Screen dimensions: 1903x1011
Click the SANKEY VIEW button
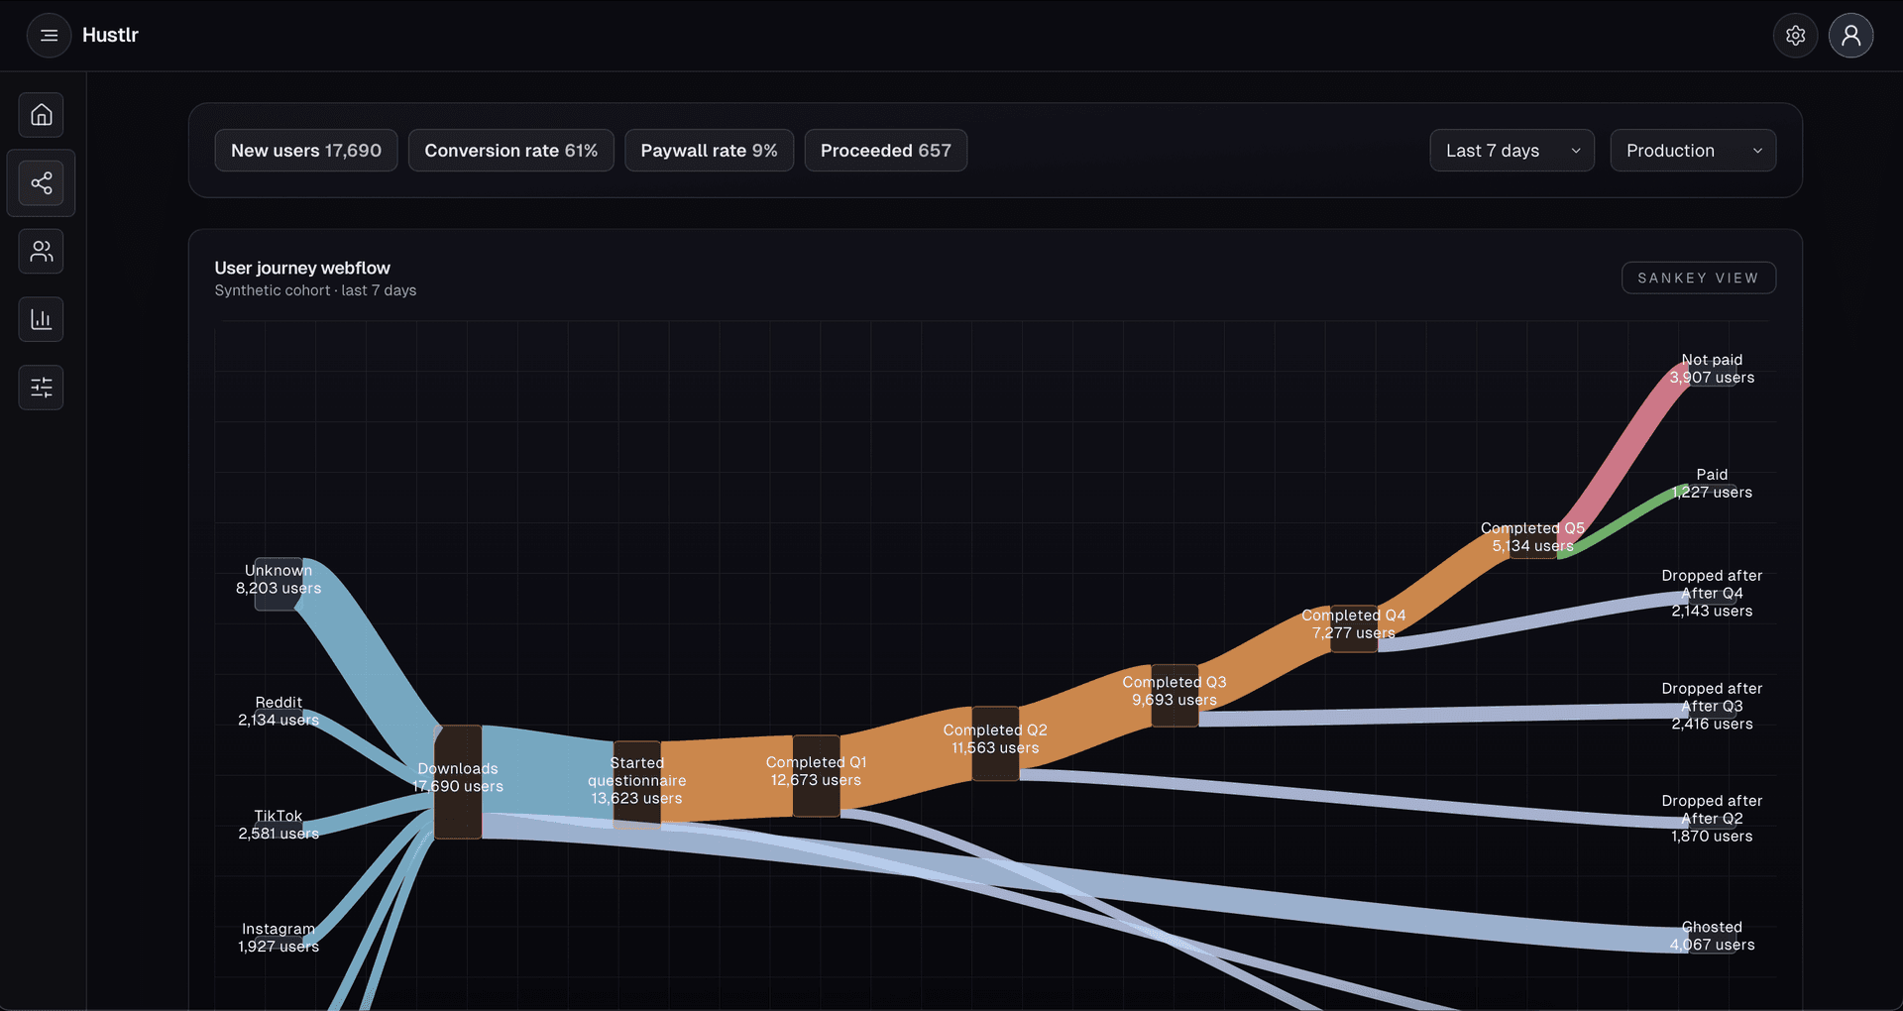[x=1698, y=278]
